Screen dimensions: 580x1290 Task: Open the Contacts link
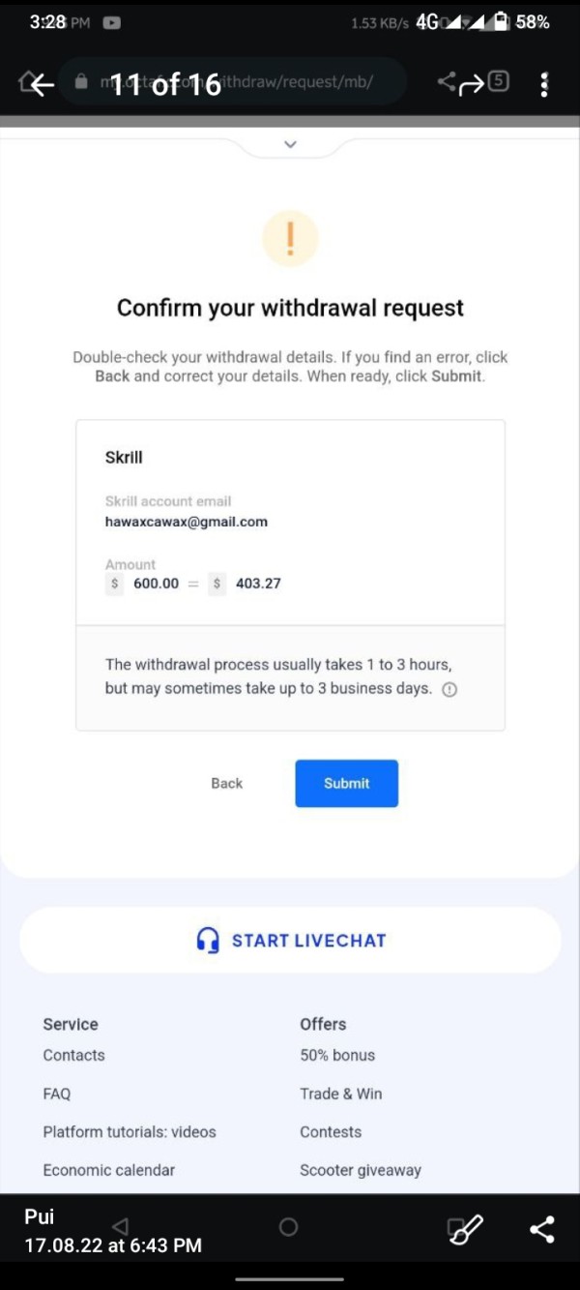pyautogui.click(x=74, y=1055)
